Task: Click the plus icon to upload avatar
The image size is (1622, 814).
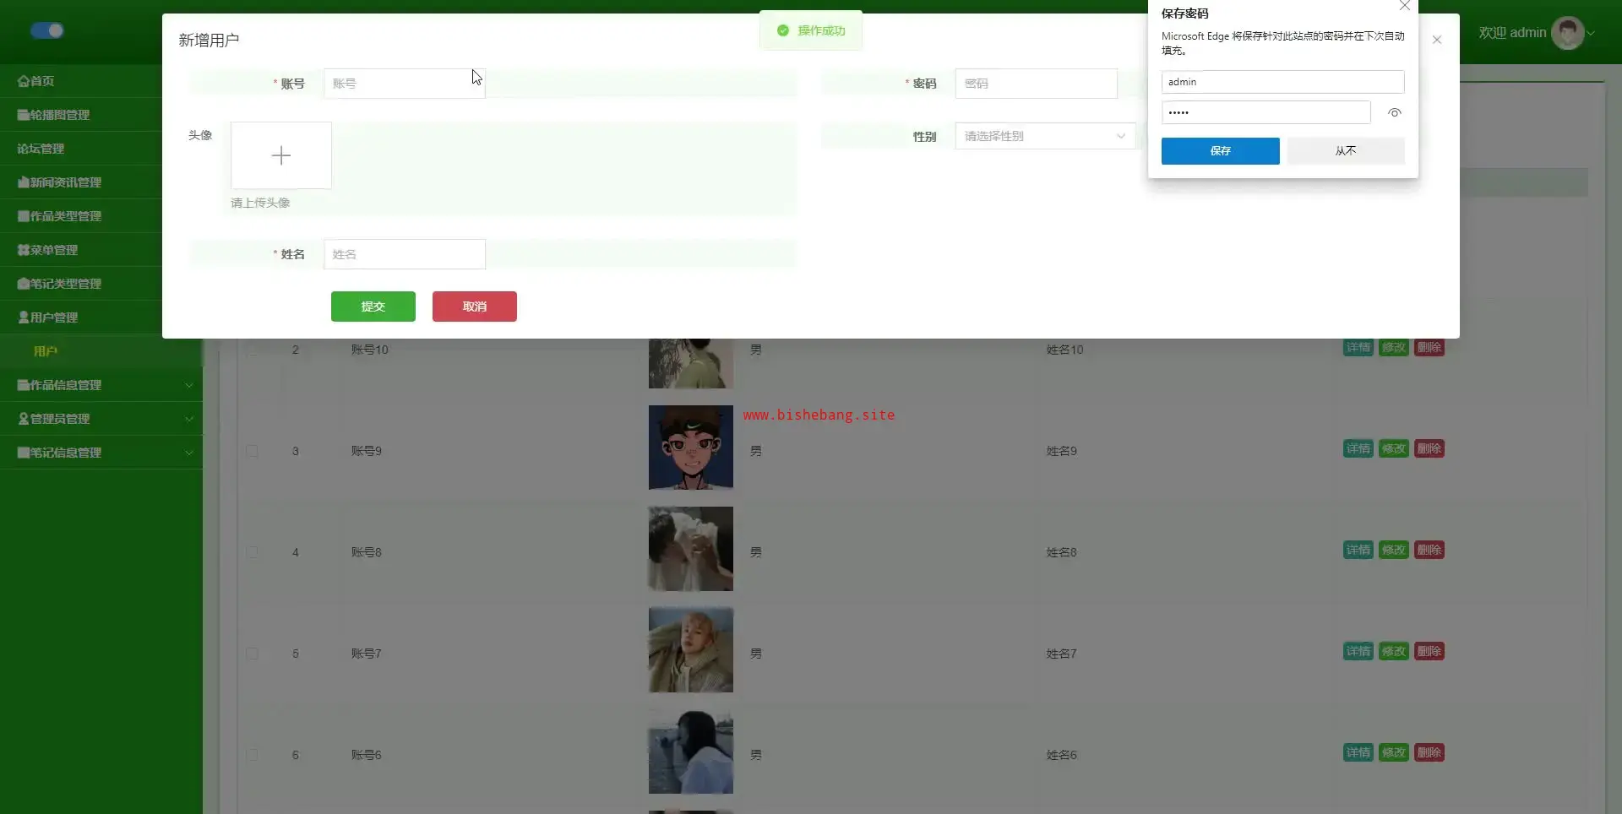Action: [x=281, y=155]
